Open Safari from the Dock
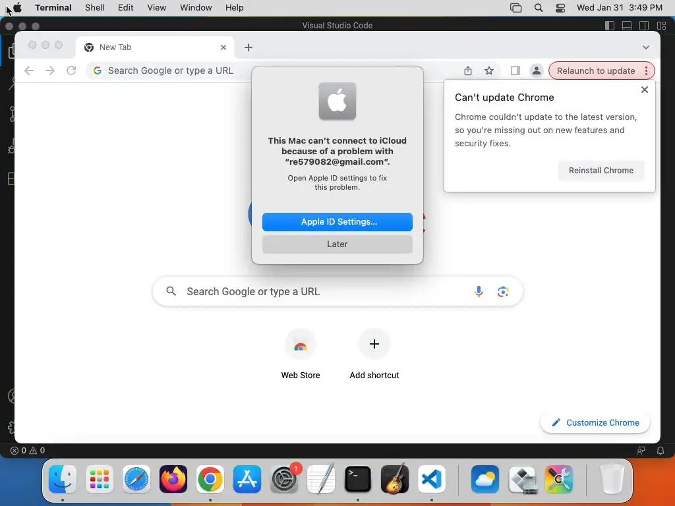 [x=136, y=479]
